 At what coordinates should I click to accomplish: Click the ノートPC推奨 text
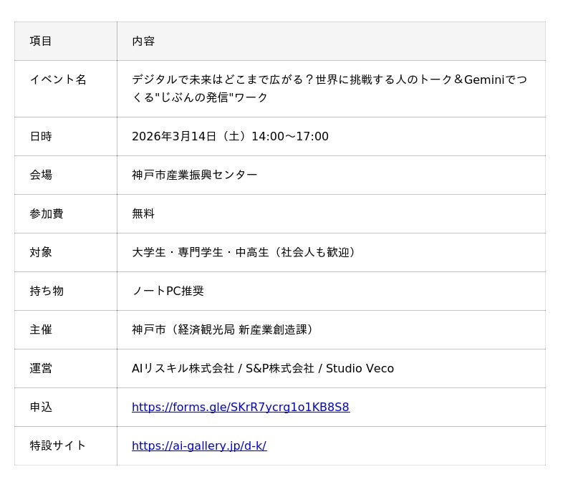pos(168,291)
